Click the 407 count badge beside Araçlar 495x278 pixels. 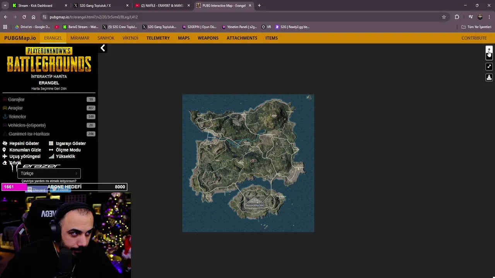coord(91,108)
